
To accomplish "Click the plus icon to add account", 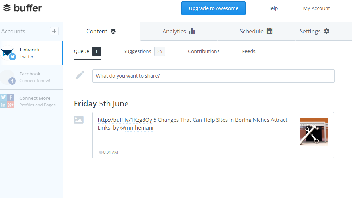I will [54, 31].
